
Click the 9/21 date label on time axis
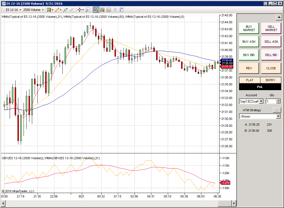click(x=82, y=196)
